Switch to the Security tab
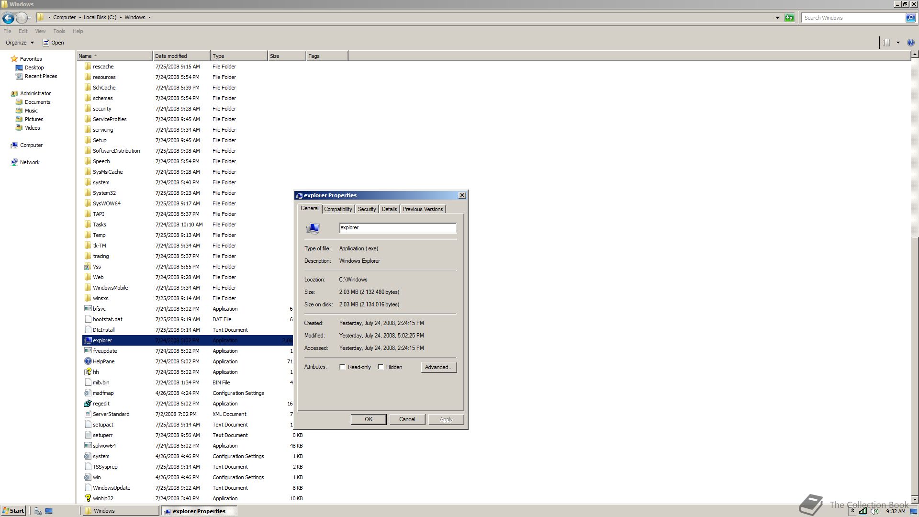The image size is (919, 517). click(367, 209)
